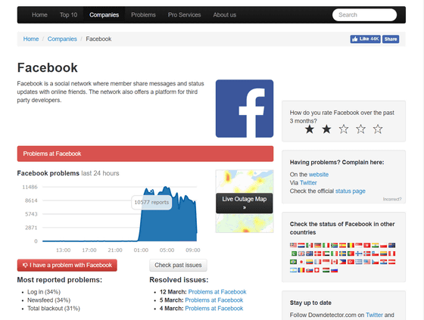Image resolution: width=424 pixels, height=320 pixels.
Task: Open the Greece flag status
Action: [359, 262]
